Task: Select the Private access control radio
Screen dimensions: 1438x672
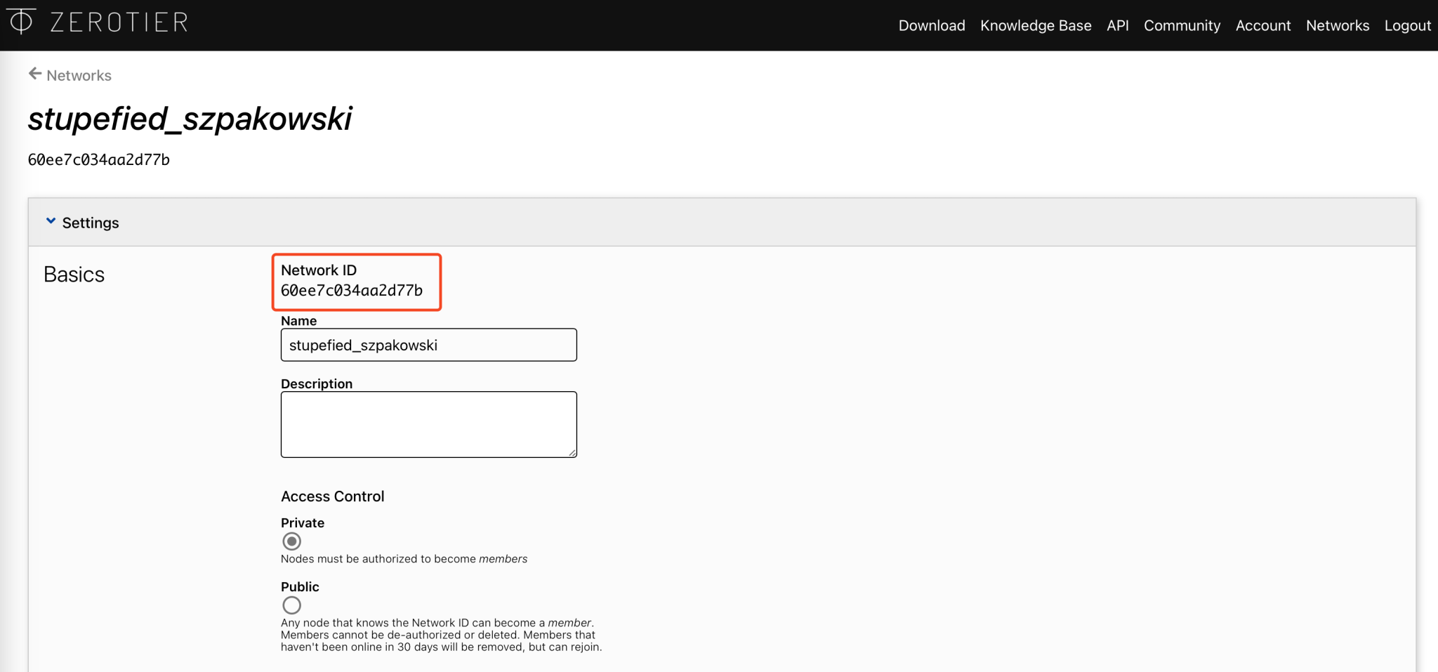Action: point(291,541)
